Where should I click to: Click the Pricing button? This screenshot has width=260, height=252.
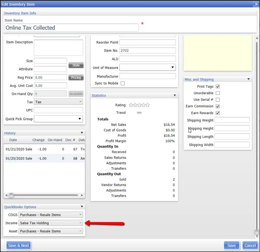click(76, 78)
